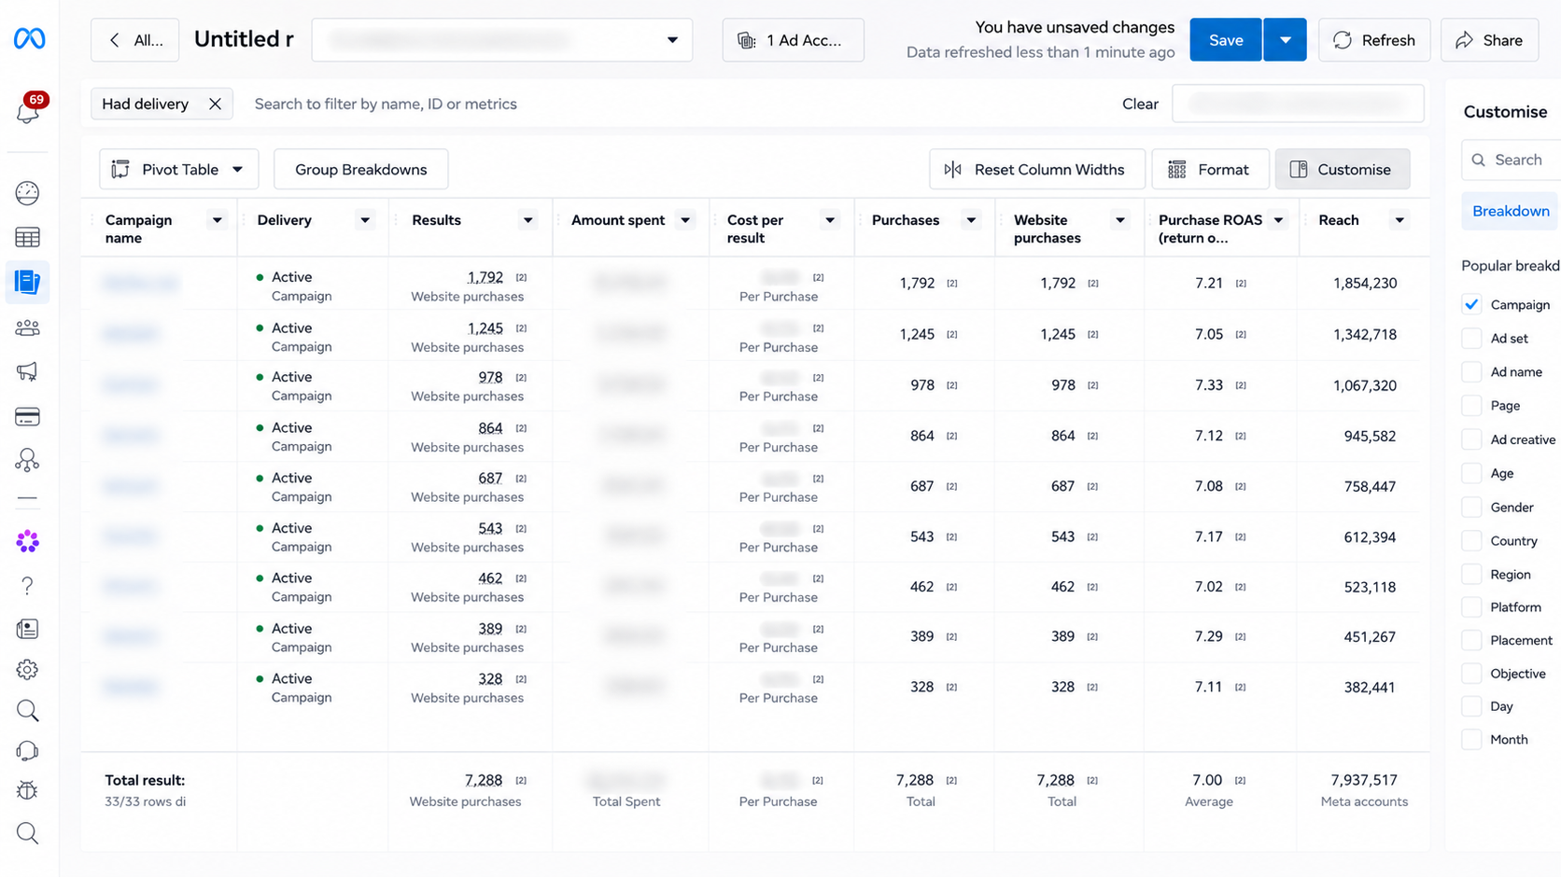Viewport: 1561px width, 877px height.
Task: Switch to the Breakdown tab
Action: click(1511, 211)
